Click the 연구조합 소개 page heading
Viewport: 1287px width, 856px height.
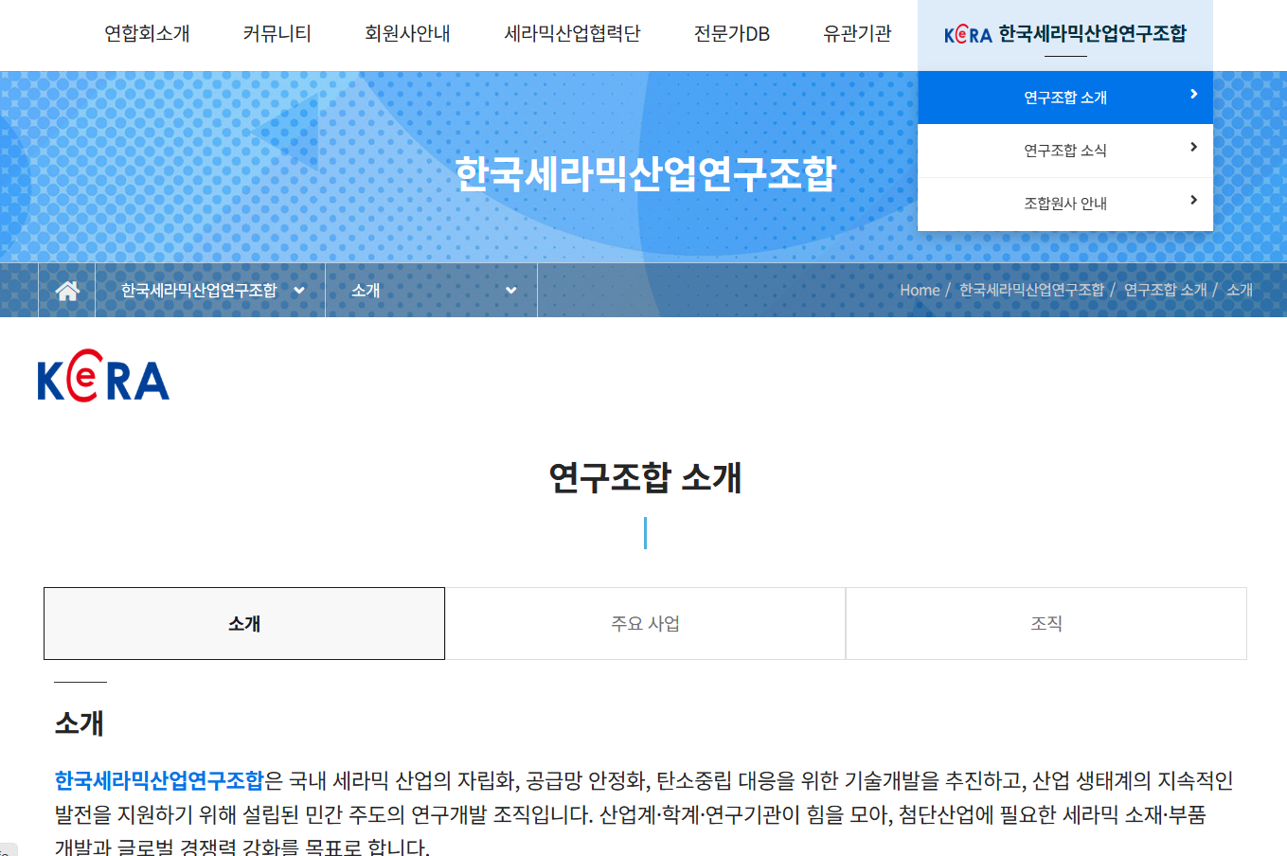point(645,477)
